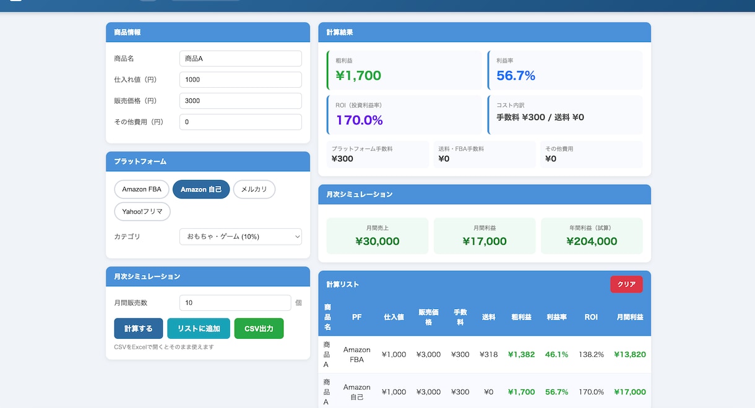This screenshot has height=408, width=755.
Task: Click the 月間利益 ¥17,000 card
Action: [485, 236]
